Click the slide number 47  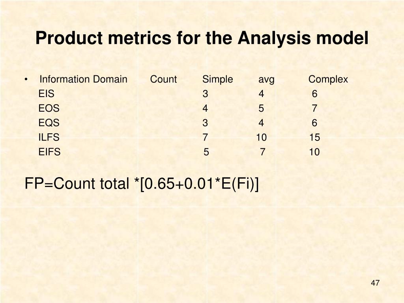pos(375,283)
